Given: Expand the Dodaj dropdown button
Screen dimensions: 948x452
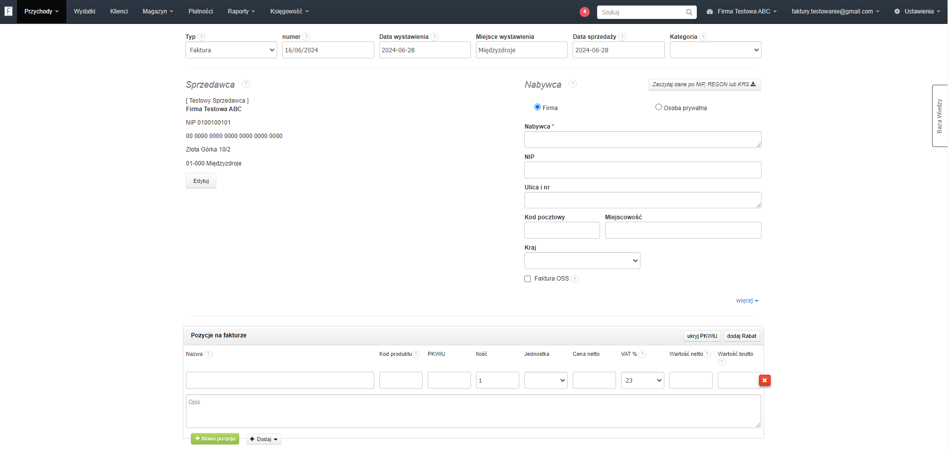Looking at the screenshot, I should point(264,439).
